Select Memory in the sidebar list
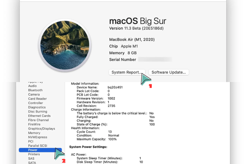Screen dimensions: 246x164 (34, 133)
